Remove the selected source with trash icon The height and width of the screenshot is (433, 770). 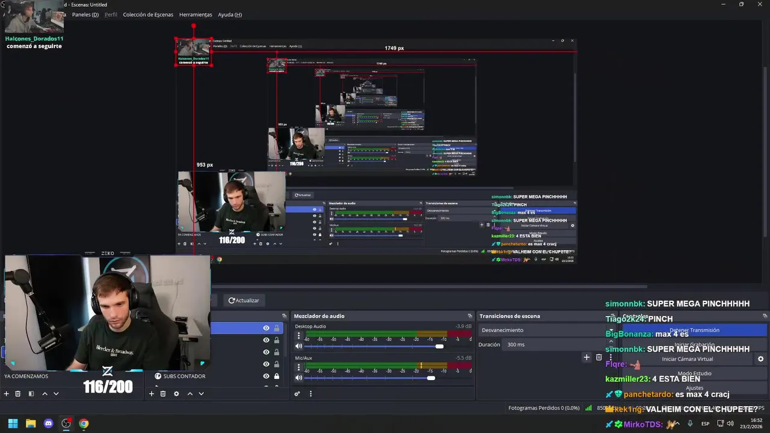click(163, 394)
